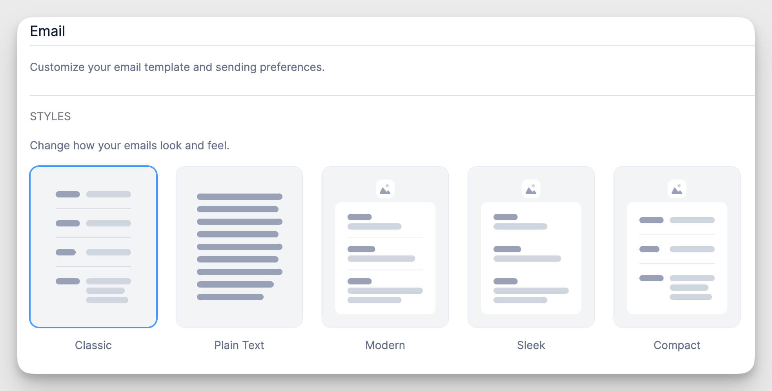Click the Compact label under its preview
The height and width of the screenshot is (391, 772).
[677, 345]
